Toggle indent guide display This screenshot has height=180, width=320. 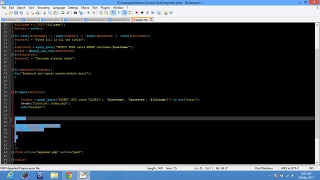[124, 13]
